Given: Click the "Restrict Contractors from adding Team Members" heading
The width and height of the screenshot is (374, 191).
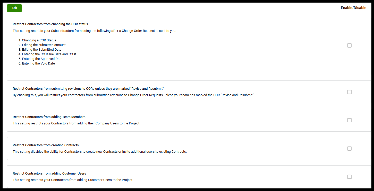Looking at the screenshot, I should (49, 117).
